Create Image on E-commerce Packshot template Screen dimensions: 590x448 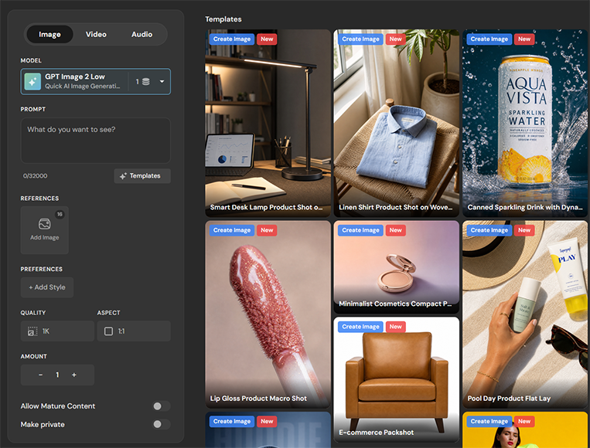(x=360, y=327)
